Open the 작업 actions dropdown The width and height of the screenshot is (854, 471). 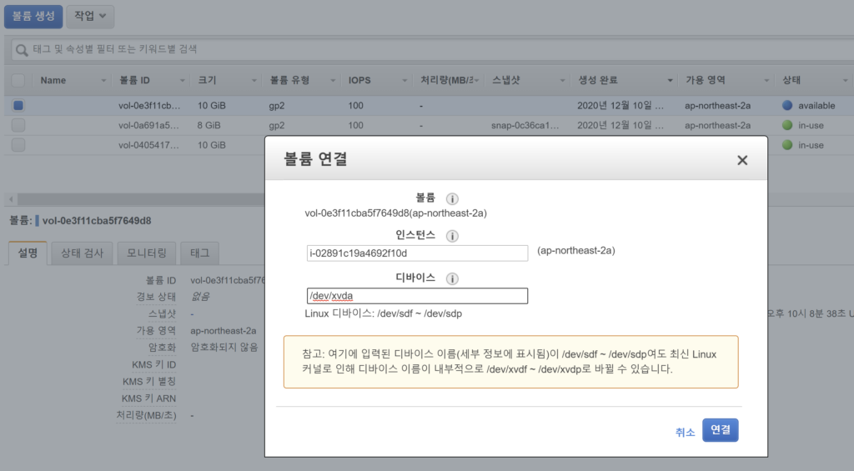coord(90,16)
